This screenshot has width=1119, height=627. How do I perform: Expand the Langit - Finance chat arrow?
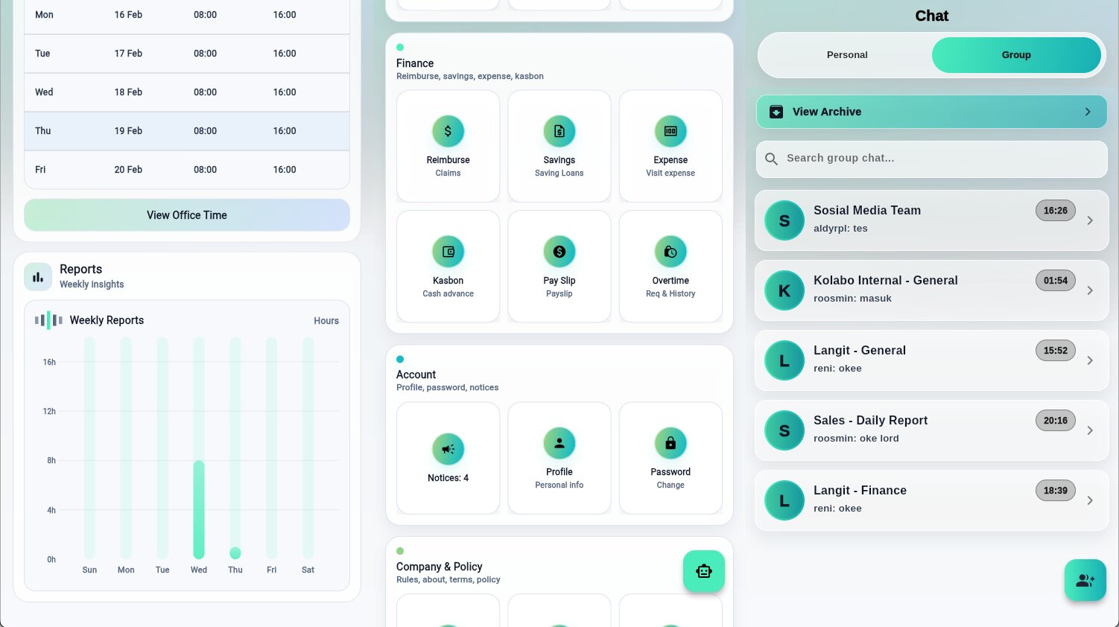point(1089,500)
